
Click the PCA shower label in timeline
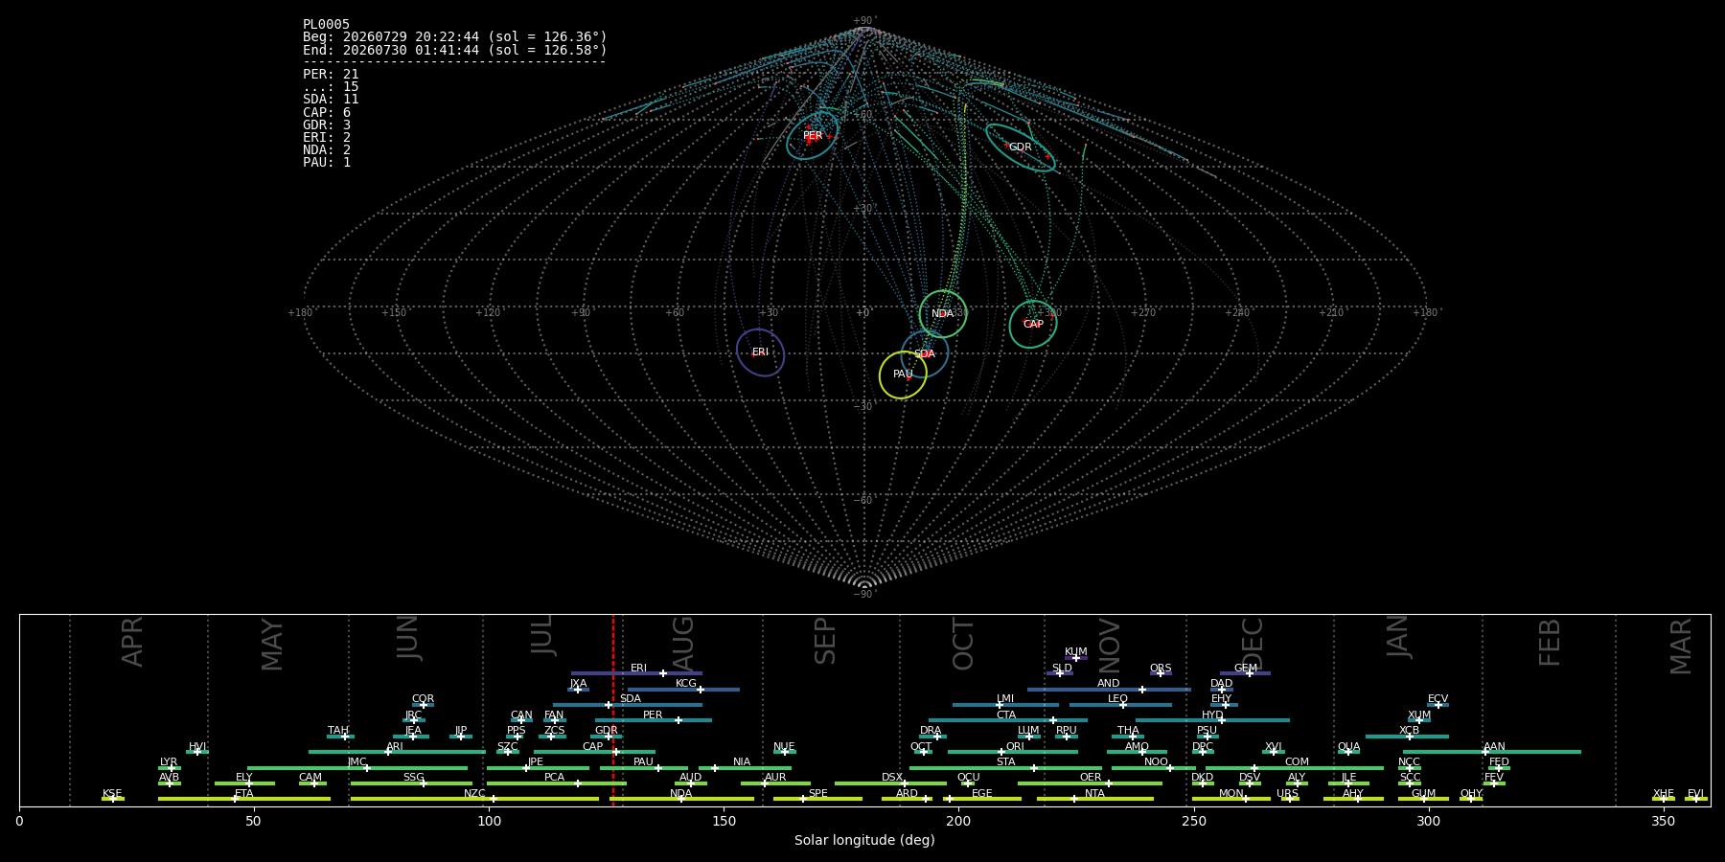click(554, 778)
